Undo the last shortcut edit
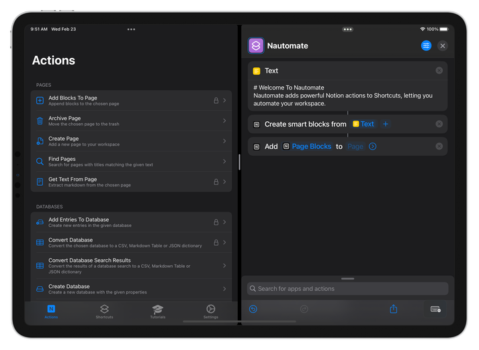 [253, 309]
